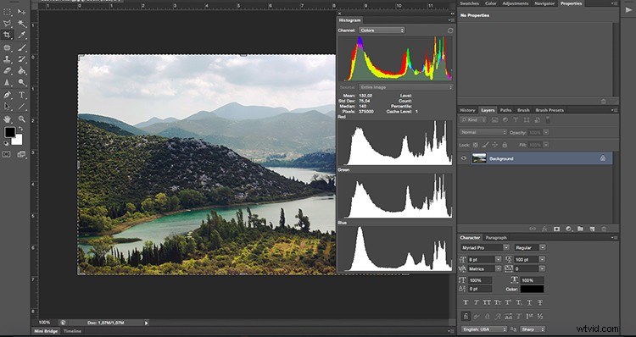636x337 pixels.
Task: Select the Sharpen/Blur tool
Action: coord(8,83)
